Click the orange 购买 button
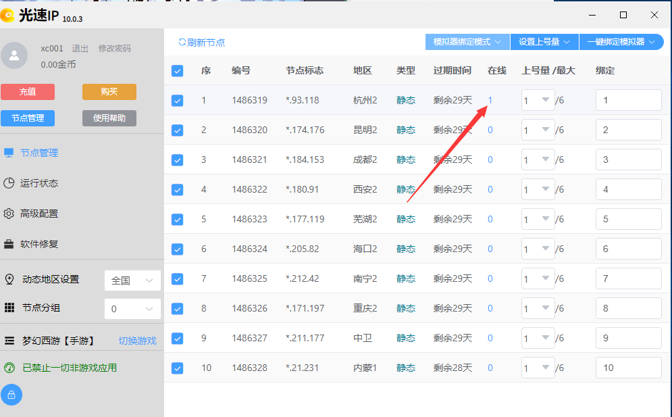This screenshot has width=672, height=417. point(109,92)
